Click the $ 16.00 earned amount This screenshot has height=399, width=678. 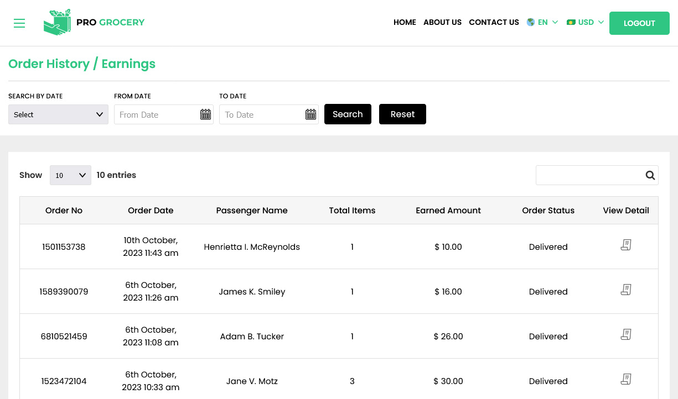[448, 292]
